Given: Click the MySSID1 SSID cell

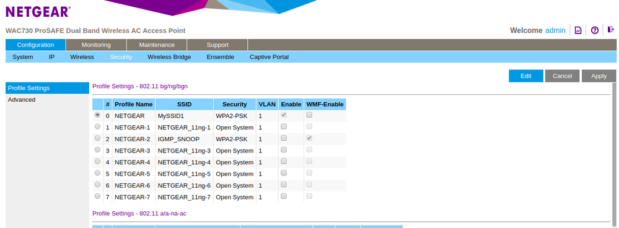Looking at the screenshot, I should point(185,116).
